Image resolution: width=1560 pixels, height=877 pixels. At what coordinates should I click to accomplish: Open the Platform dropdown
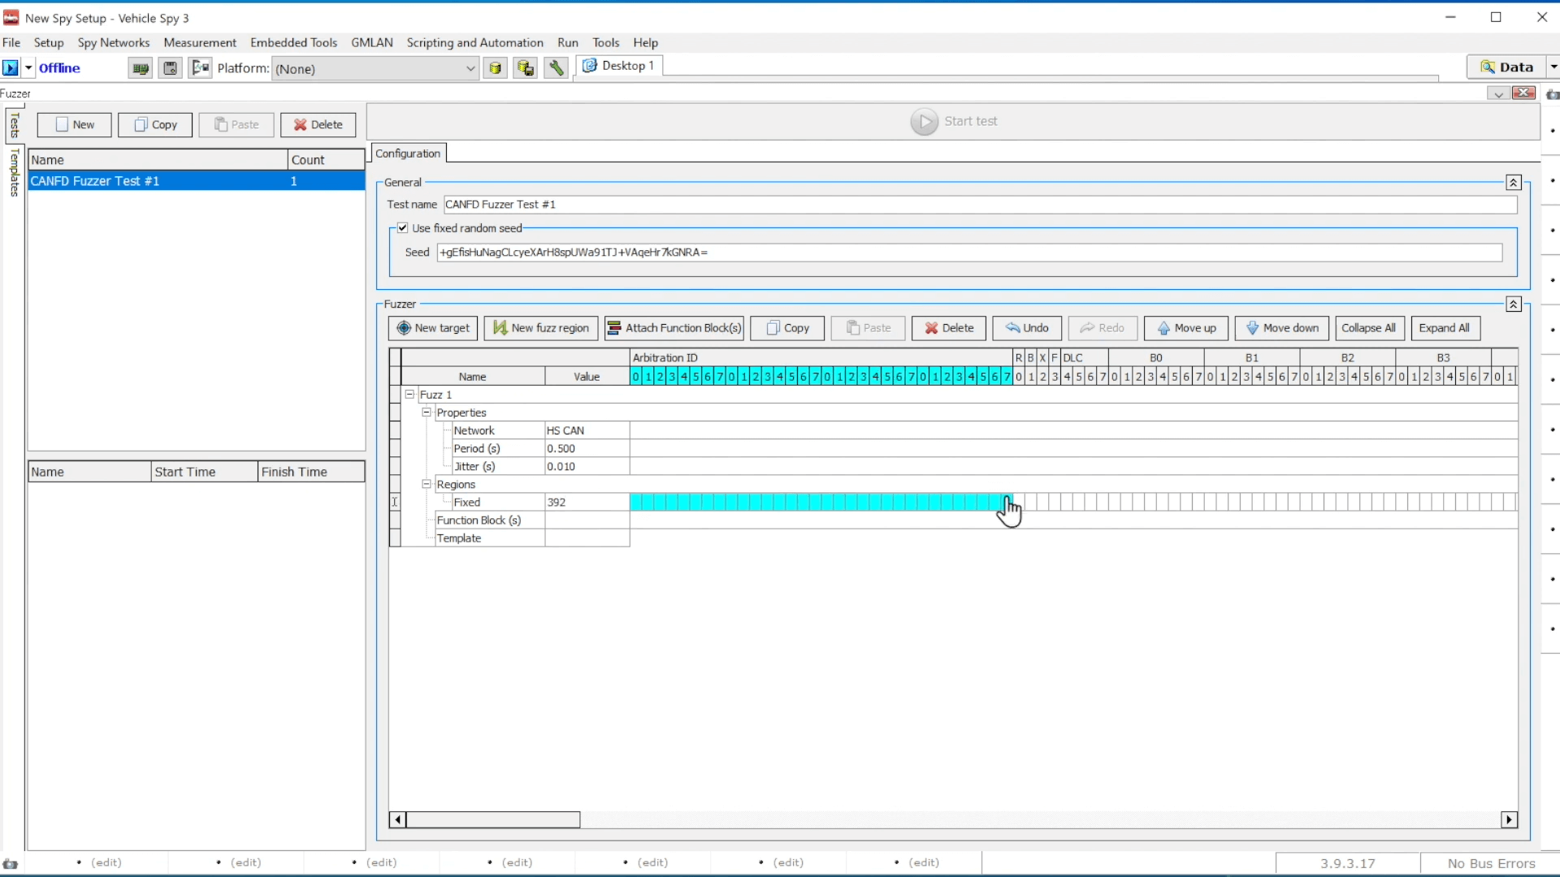pyautogui.click(x=470, y=69)
